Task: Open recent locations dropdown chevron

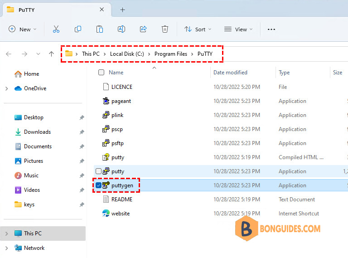Action: [38, 54]
